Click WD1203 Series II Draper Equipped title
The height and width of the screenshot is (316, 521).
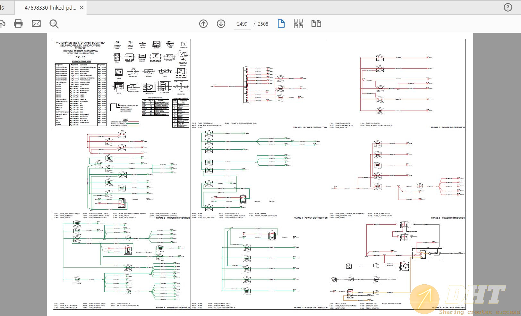80,44
